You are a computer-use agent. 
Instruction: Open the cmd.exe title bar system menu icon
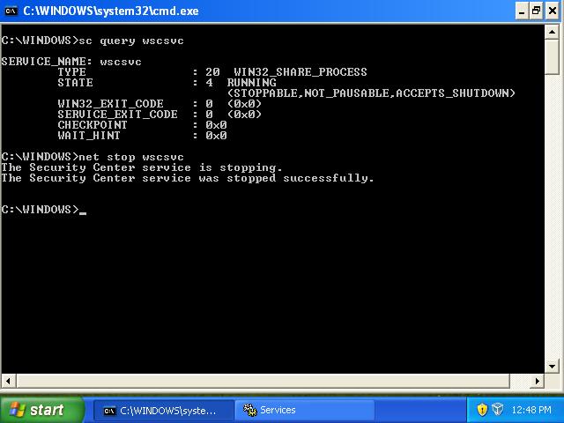11,11
